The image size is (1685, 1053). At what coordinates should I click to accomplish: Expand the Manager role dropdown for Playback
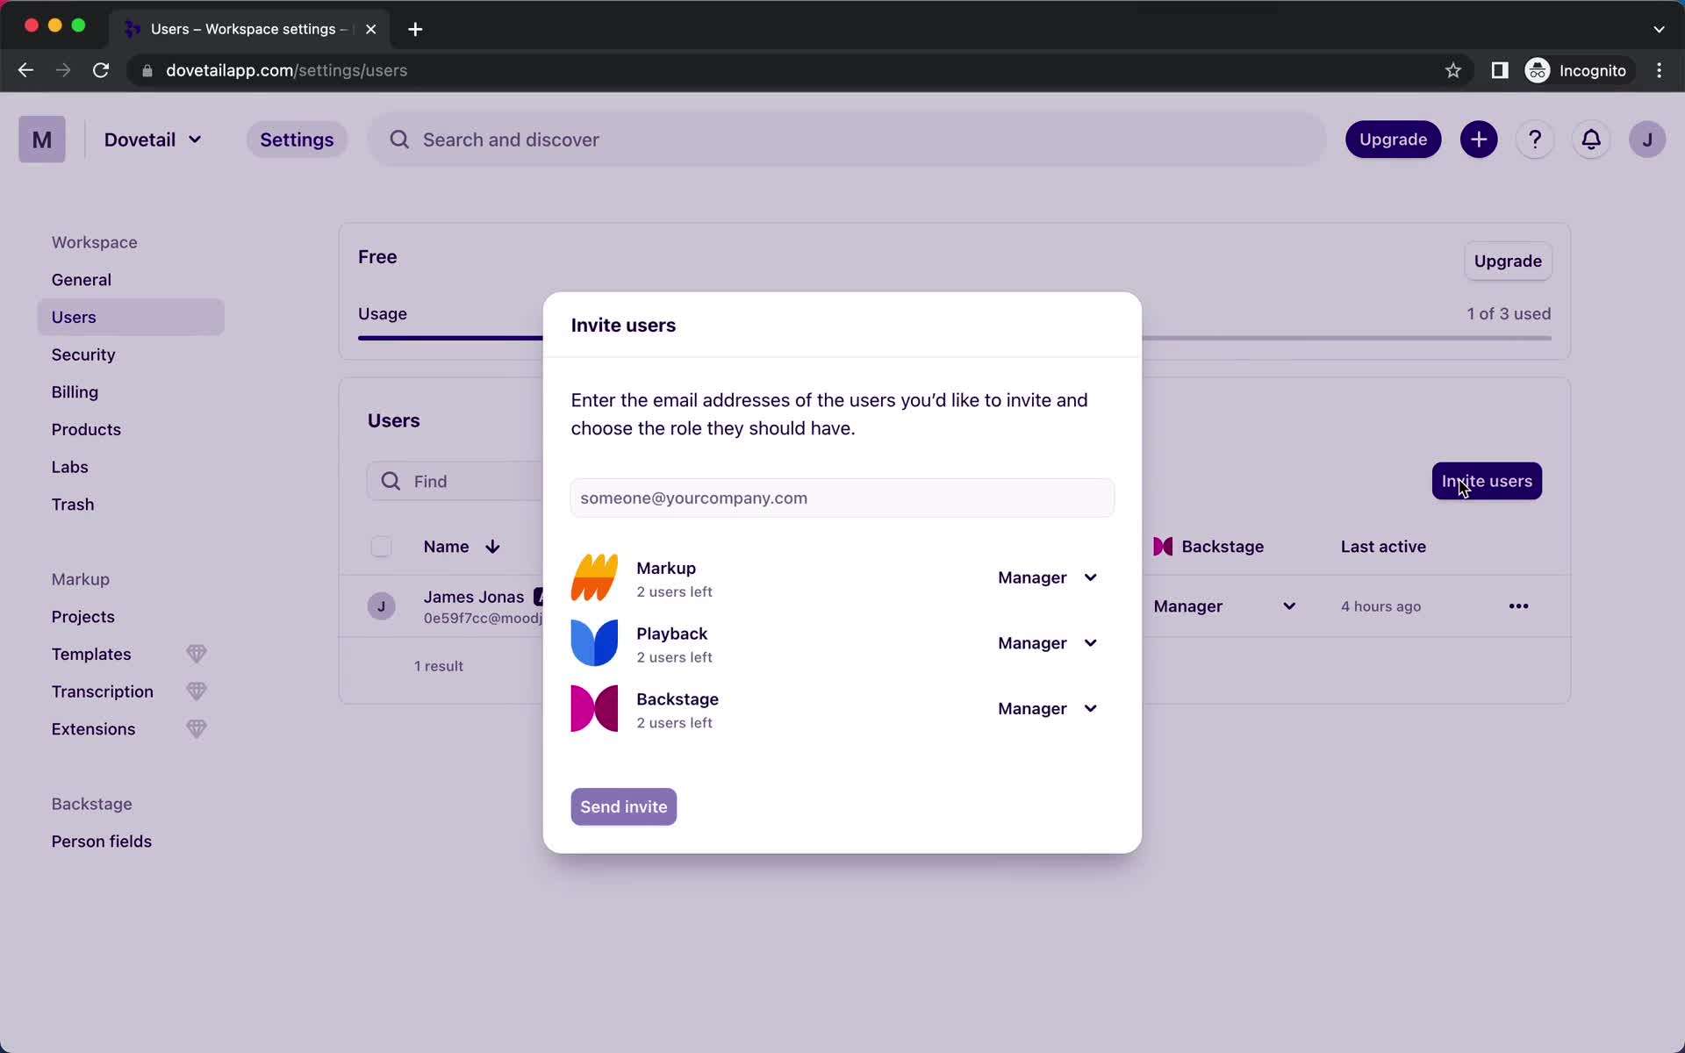coord(1046,643)
